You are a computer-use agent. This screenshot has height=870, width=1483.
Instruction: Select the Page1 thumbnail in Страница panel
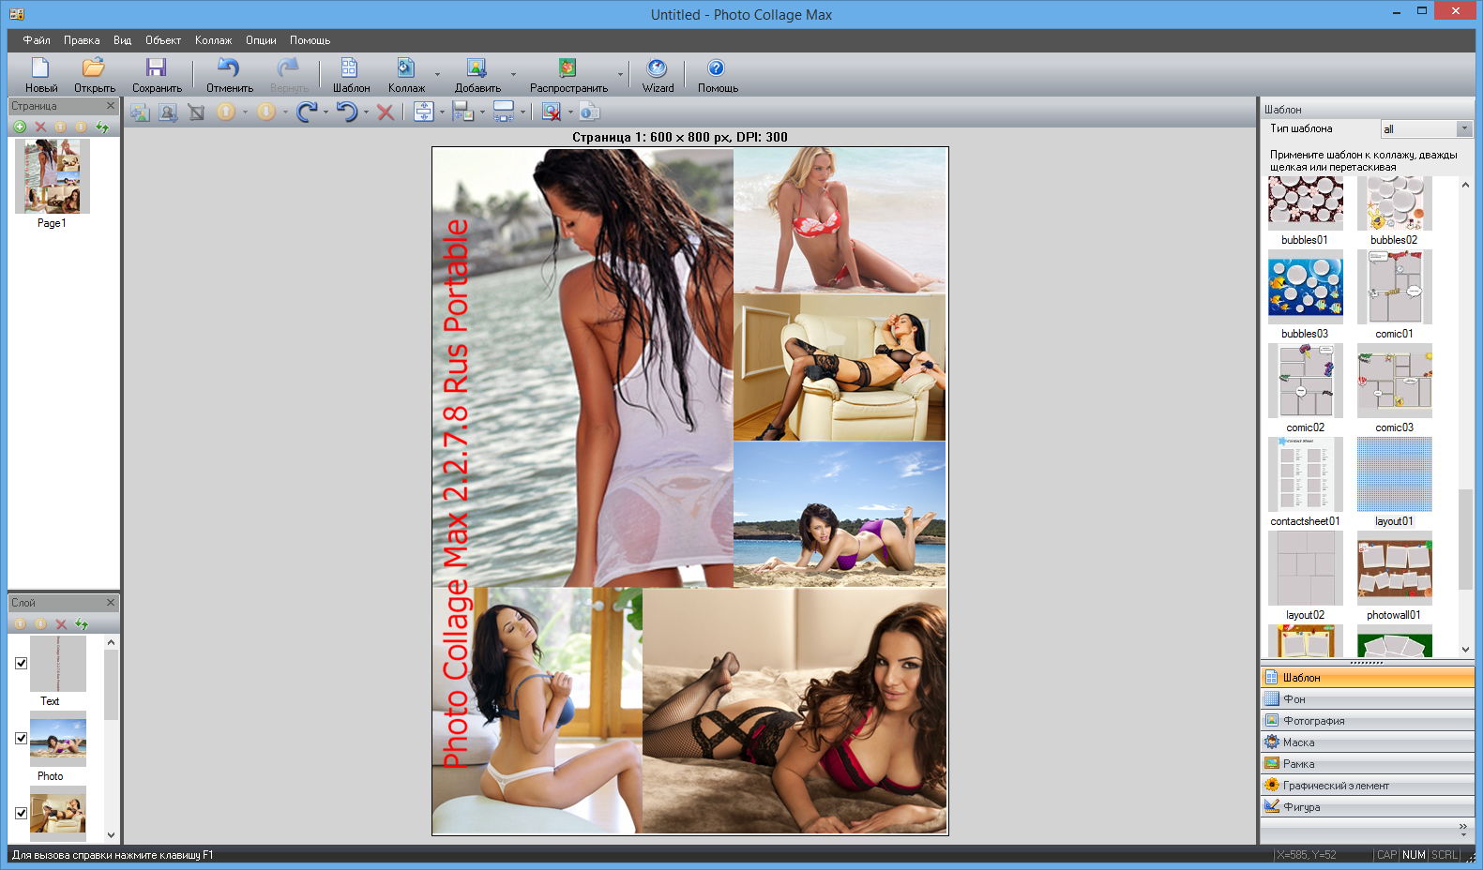tap(53, 176)
